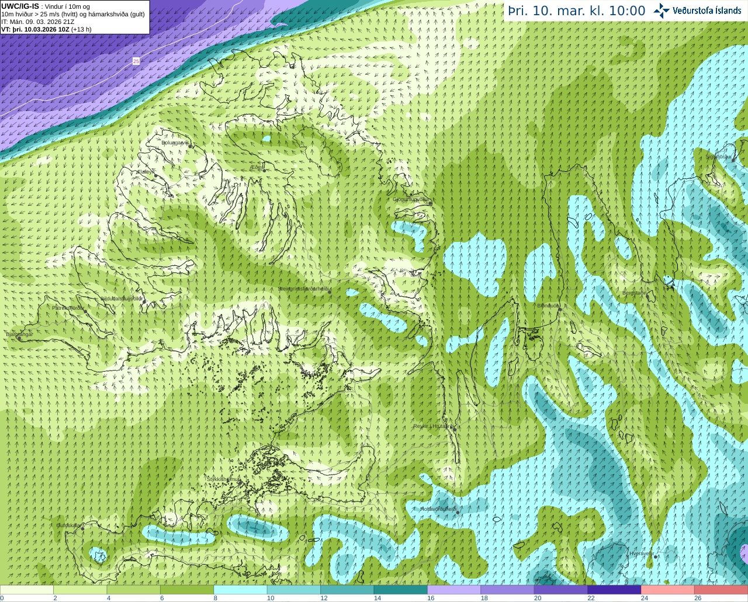The width and height of the screenshot is (748, 602).
Task: Click the '25' contour label box
Action: 136,61
